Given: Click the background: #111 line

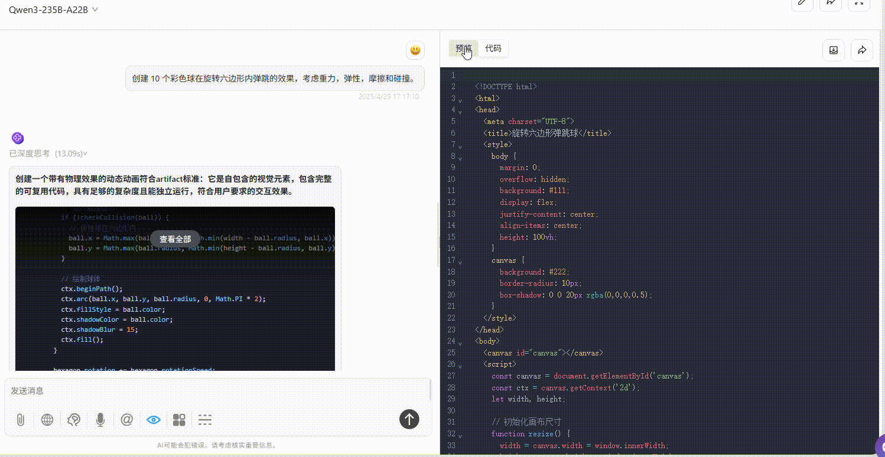Looking at the screenshot, I should [535, 191].
